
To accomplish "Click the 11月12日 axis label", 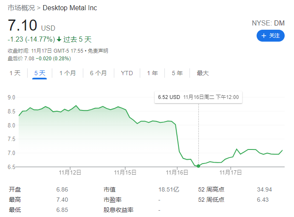I will (70, 172).
